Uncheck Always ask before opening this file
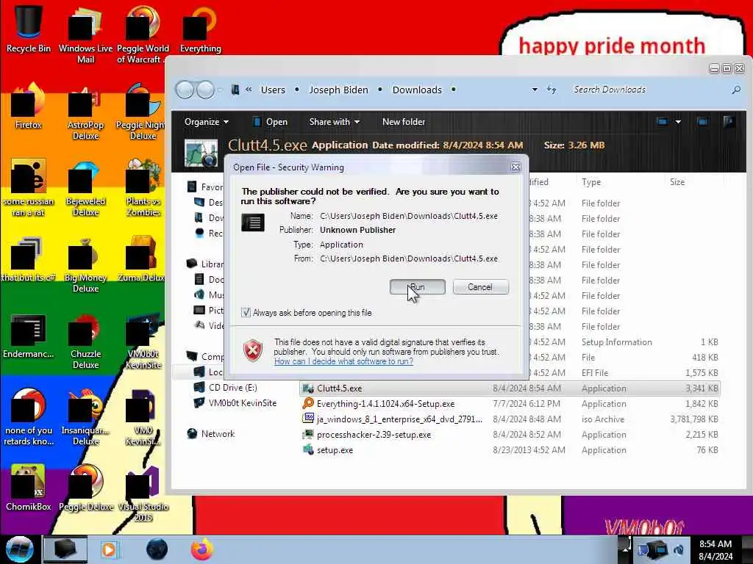The width and height of the screenshot is (753, 564). tap(246, 313)
